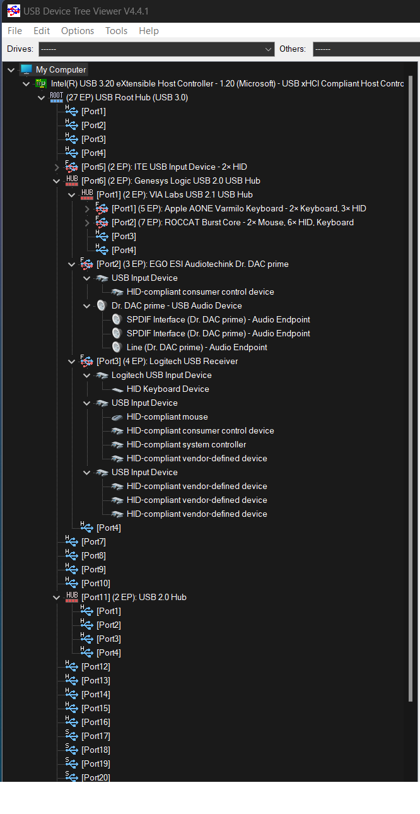Viewport: 420px width, 814px height.
Task: Click the USB icon of root Port2
Action: click(x=72, y=124)
